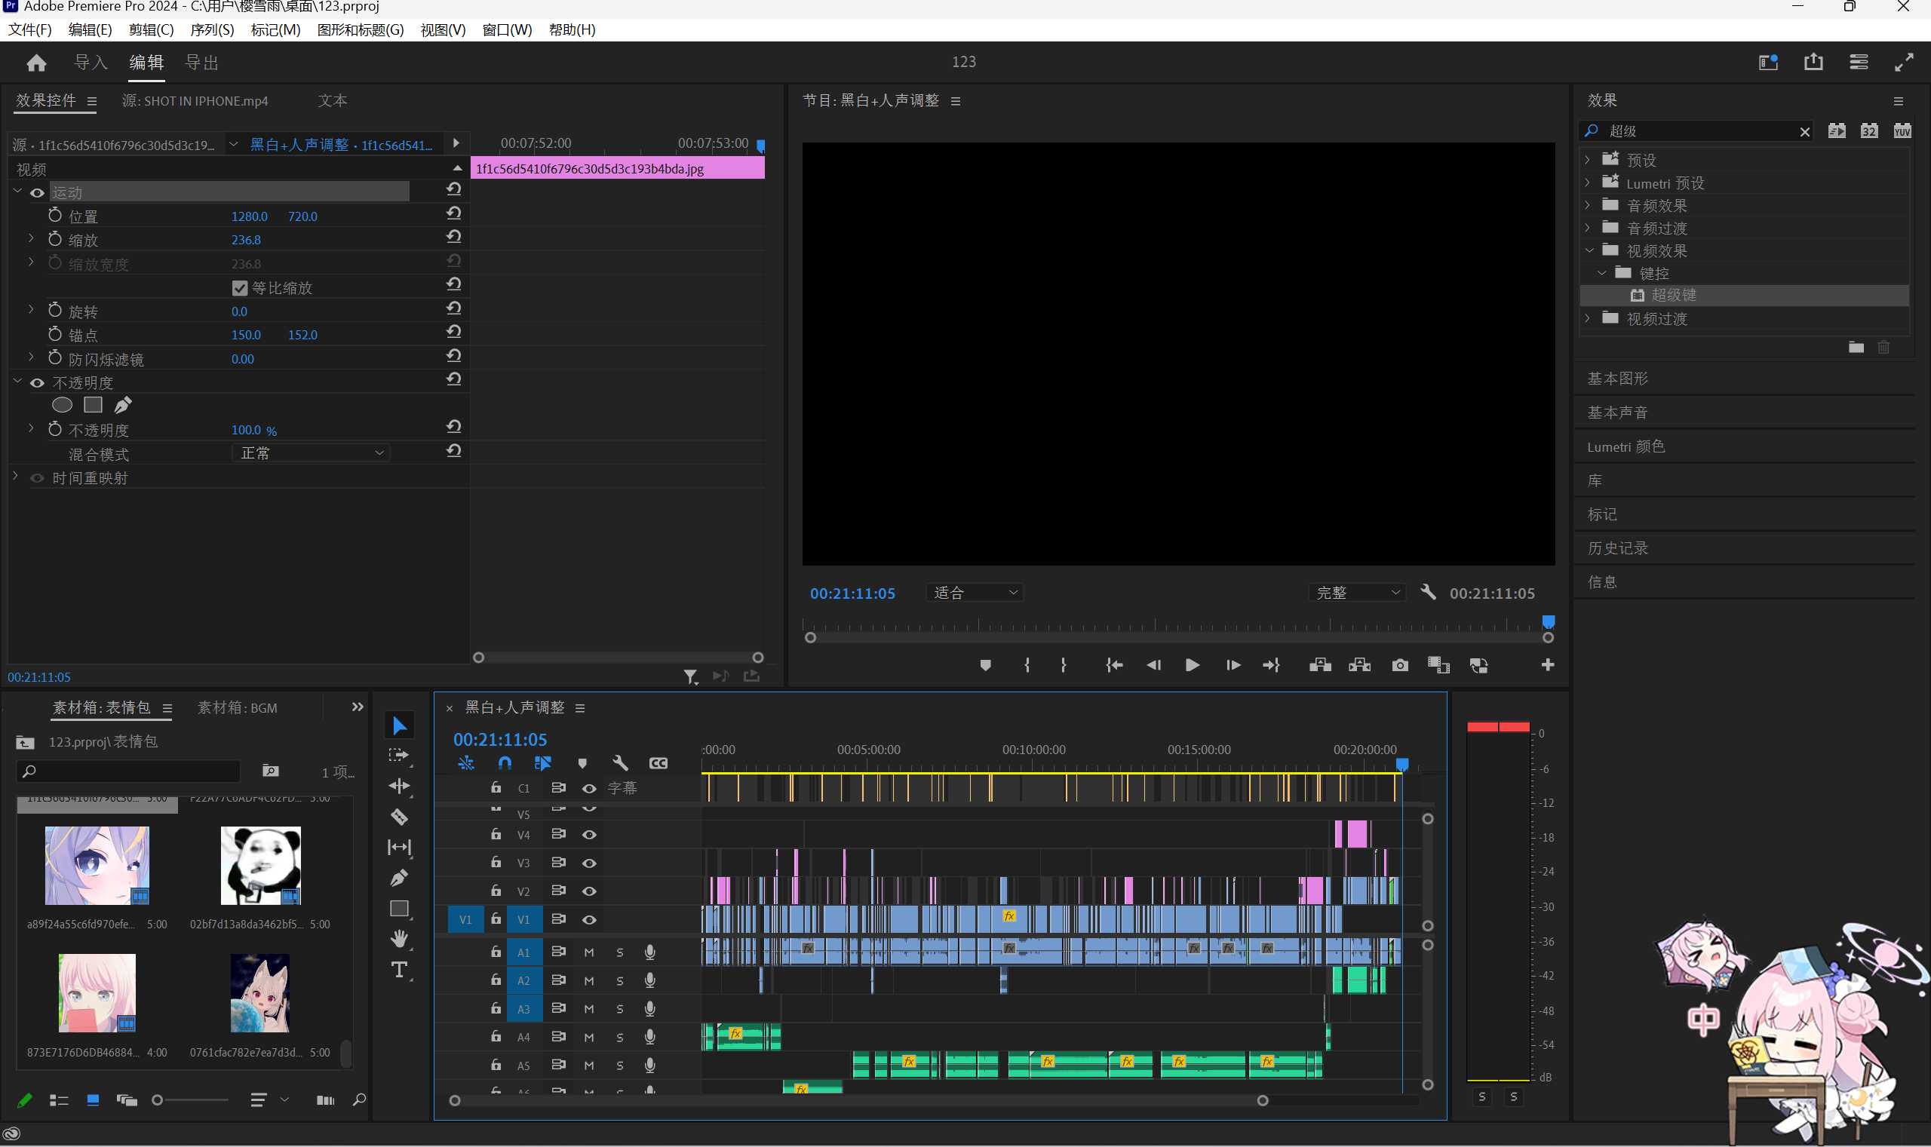This screenshot has height=1147, width=1931.
Task: Solo audio track A2
Action: [x=620, y=982]
